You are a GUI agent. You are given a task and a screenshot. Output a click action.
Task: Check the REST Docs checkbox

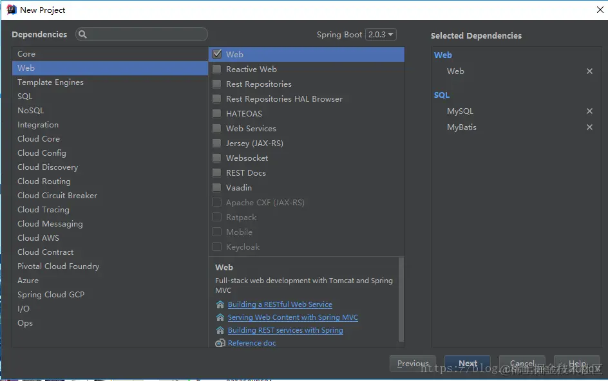click(x=217, y=172)
